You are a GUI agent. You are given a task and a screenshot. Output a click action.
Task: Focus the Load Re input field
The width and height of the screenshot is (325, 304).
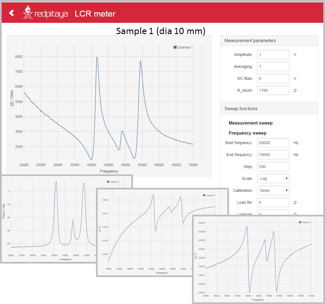(x=273, y=203)
